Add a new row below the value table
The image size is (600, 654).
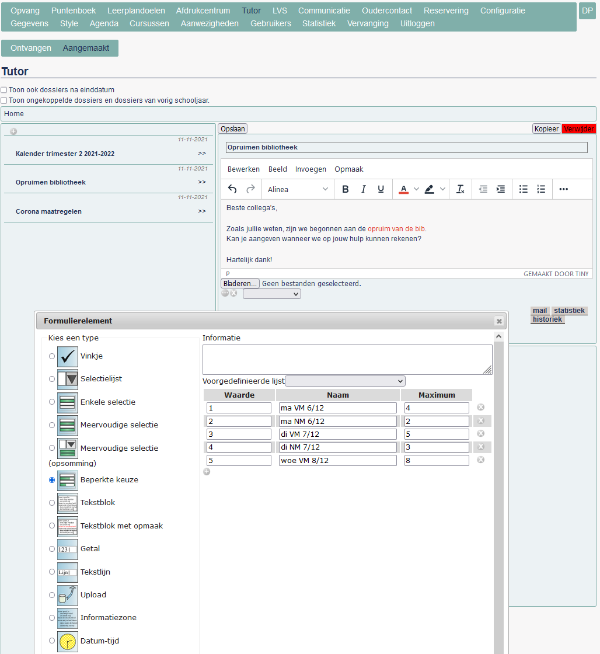tap(207, 472)
